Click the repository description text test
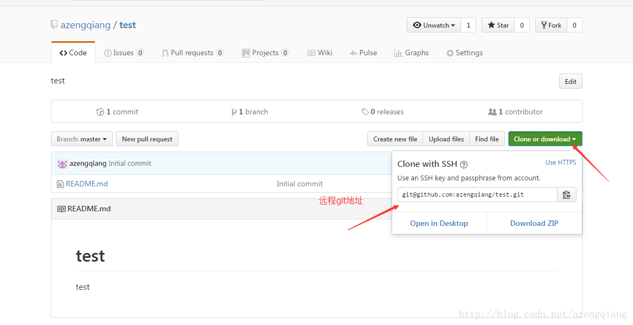 coord(57,81)
